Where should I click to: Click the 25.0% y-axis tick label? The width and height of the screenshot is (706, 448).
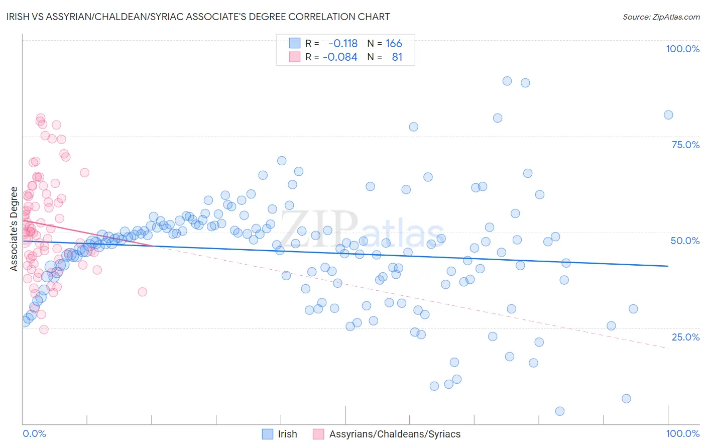[x=685, y=337]
